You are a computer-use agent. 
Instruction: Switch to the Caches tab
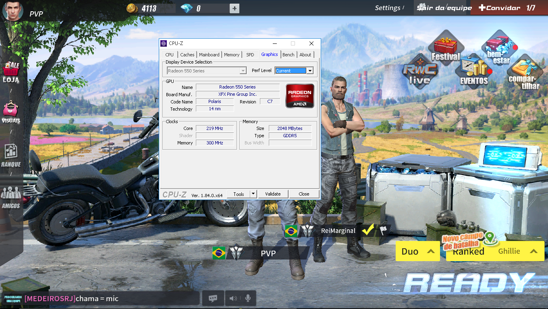click(x=187, y=55)
